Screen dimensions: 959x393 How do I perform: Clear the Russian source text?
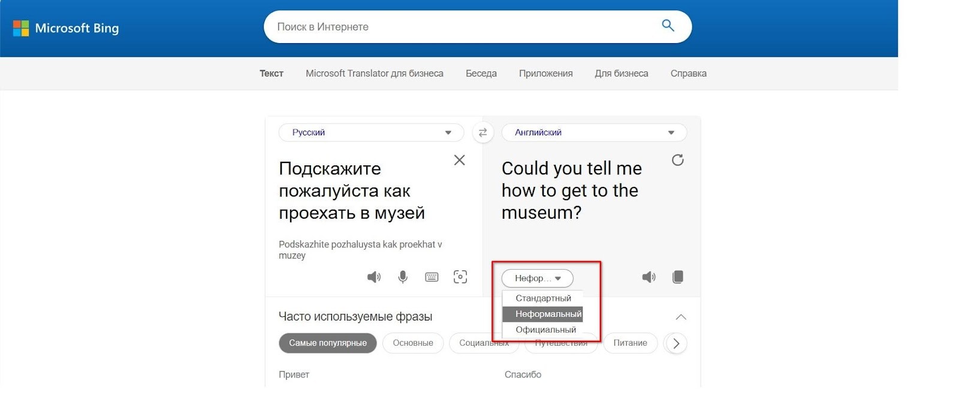(x=459, y=160)
